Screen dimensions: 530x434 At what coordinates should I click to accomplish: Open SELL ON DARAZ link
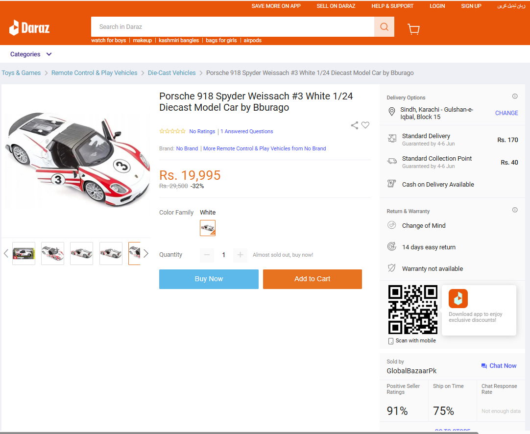(336, 6)
